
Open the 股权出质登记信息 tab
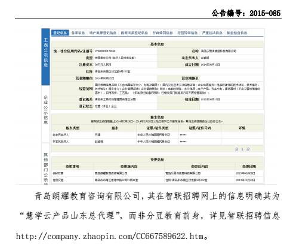click(134, 33)
